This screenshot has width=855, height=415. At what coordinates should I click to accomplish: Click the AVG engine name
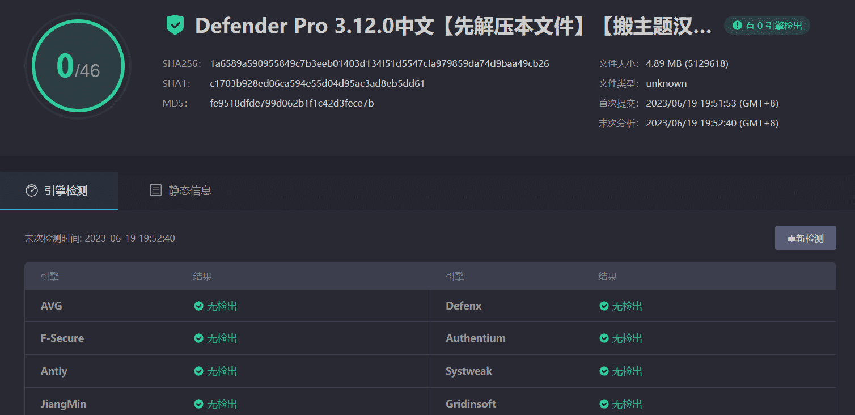pos(52,306)
